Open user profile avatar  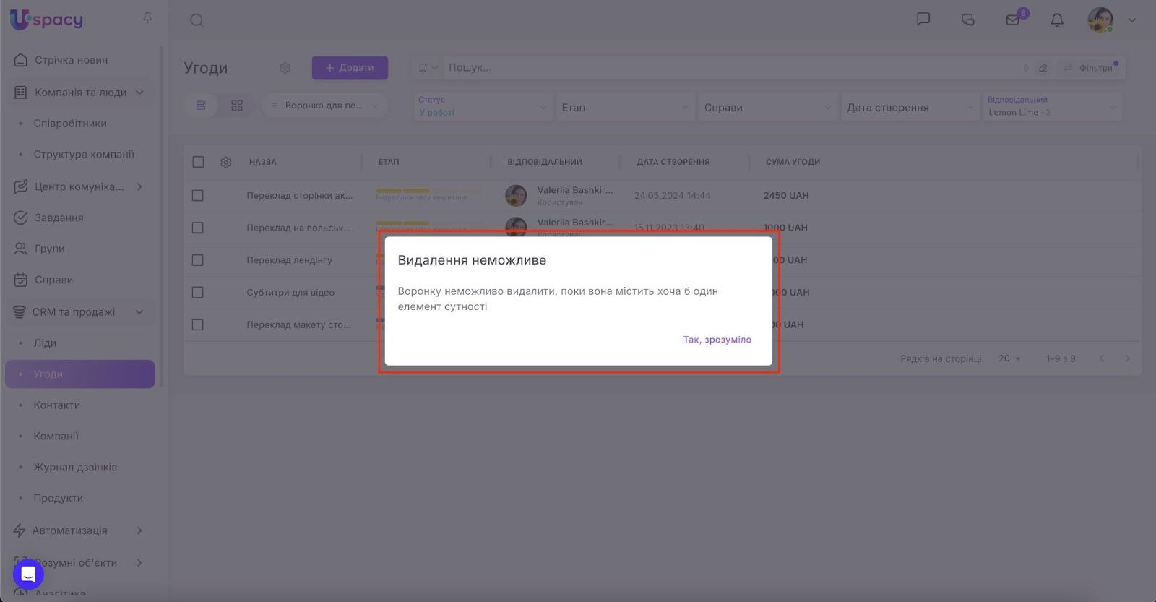point(1100,20)
